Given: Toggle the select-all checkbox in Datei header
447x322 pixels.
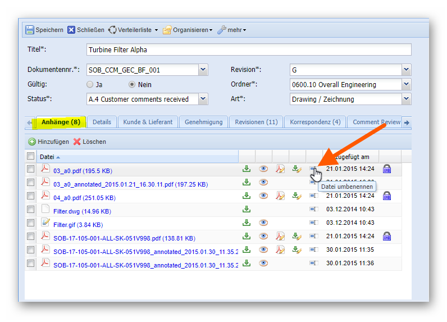Looking at the screenshot, I should [x=30, y=156].
